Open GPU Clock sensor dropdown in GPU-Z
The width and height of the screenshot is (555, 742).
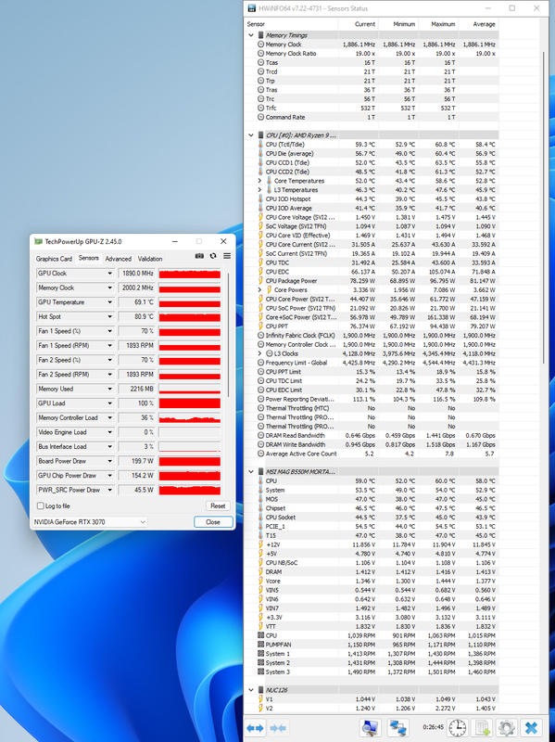109,274
